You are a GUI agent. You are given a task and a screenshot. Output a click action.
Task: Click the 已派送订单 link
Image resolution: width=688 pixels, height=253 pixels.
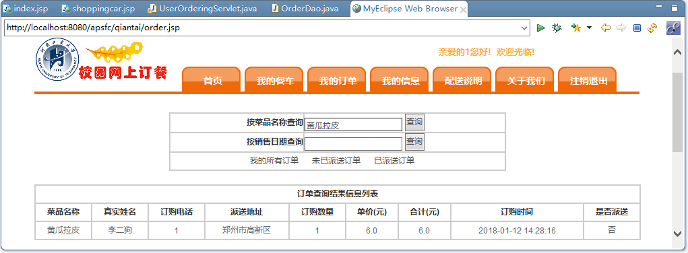[x=394, y=161]
